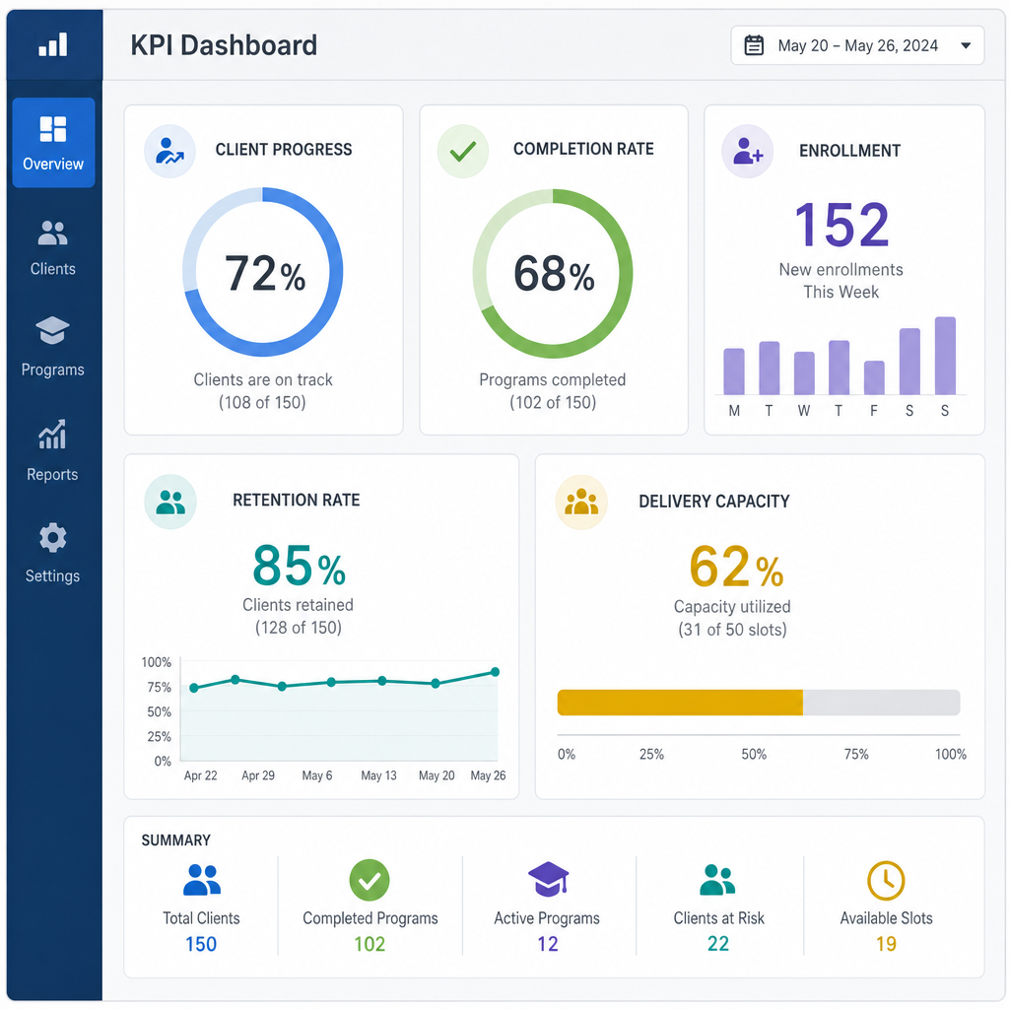Click the Clients at Risk icon
The image size is (1009, 1009).
click(x=717, y=880)
